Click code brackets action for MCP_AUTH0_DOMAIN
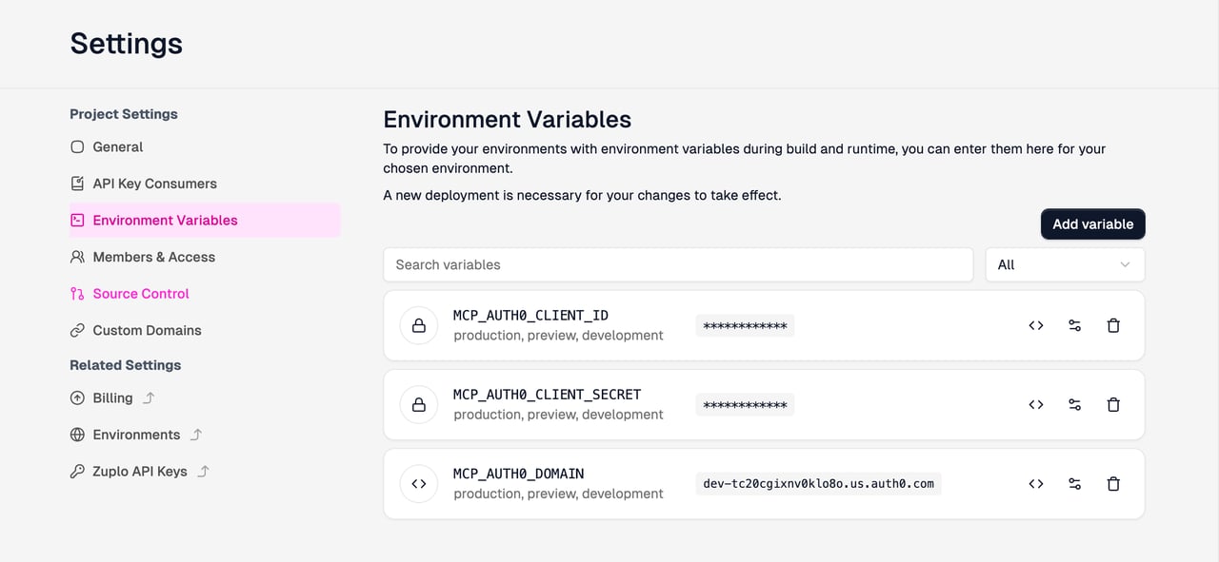The height and width of the screenshot is (562, 1219). click(x=1036, y=483)
